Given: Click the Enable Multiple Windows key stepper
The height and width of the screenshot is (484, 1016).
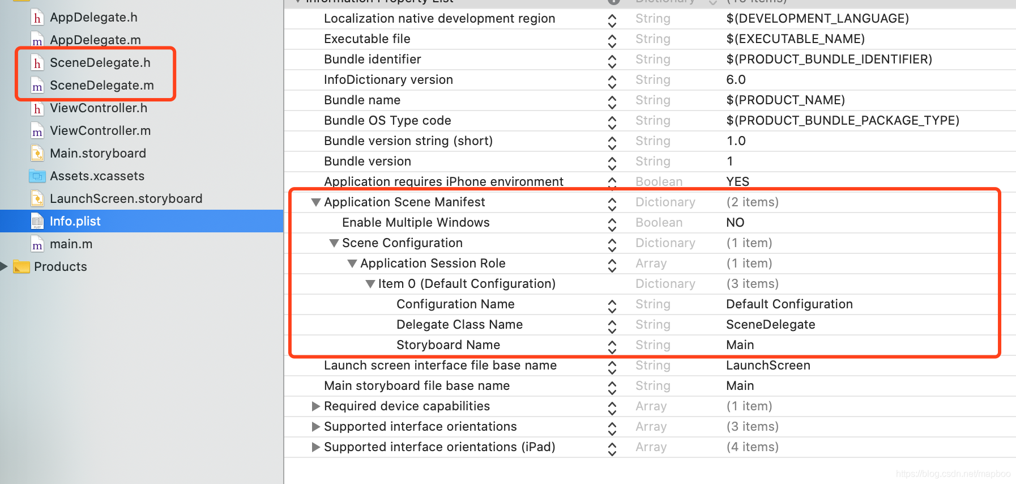Looking at the screenshot, I should tap(612, 223).
